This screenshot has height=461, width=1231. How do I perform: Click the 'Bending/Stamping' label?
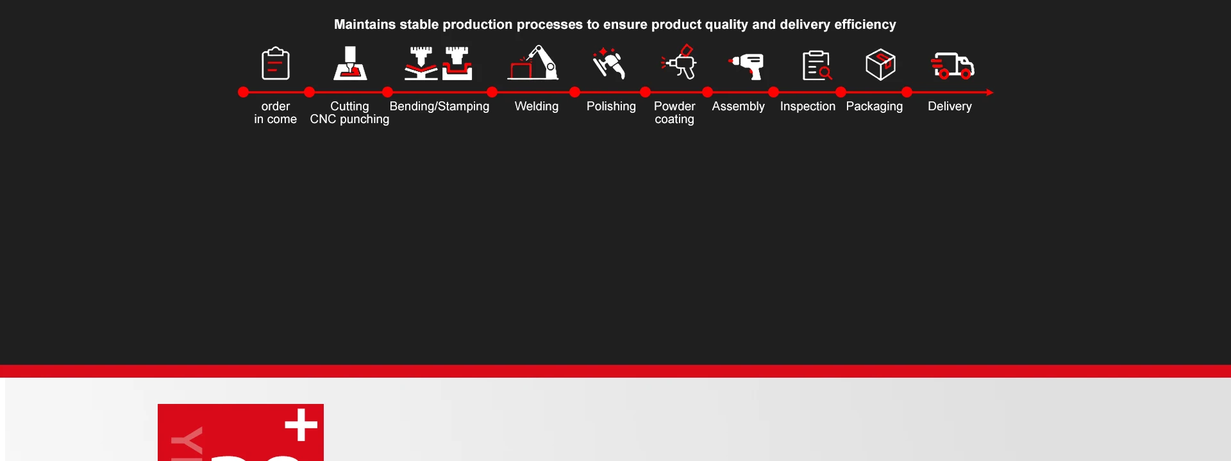(x=439, y=106)
